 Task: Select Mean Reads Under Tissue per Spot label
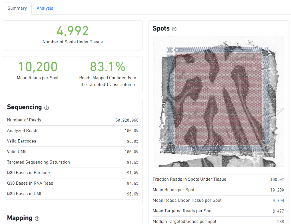[x=187, y=200]
